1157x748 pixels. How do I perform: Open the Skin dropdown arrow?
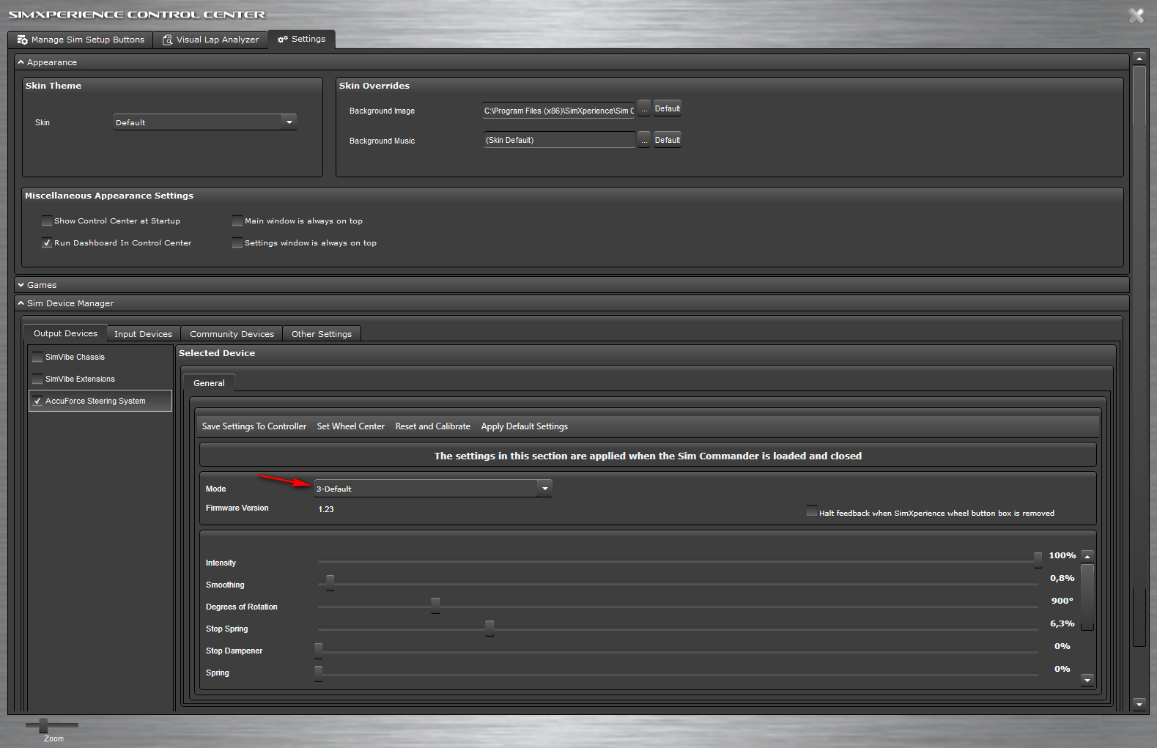289,122
